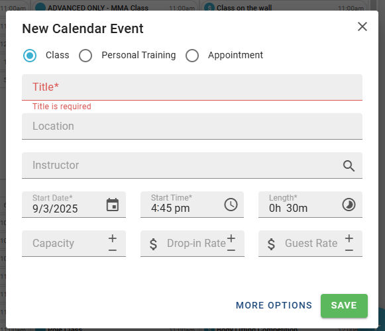385x331 pixels.
Task: Click into the Location field
Action: tap(192, 126)
